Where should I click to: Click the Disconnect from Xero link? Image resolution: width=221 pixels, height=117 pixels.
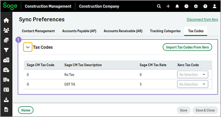(x=202, y=19)
